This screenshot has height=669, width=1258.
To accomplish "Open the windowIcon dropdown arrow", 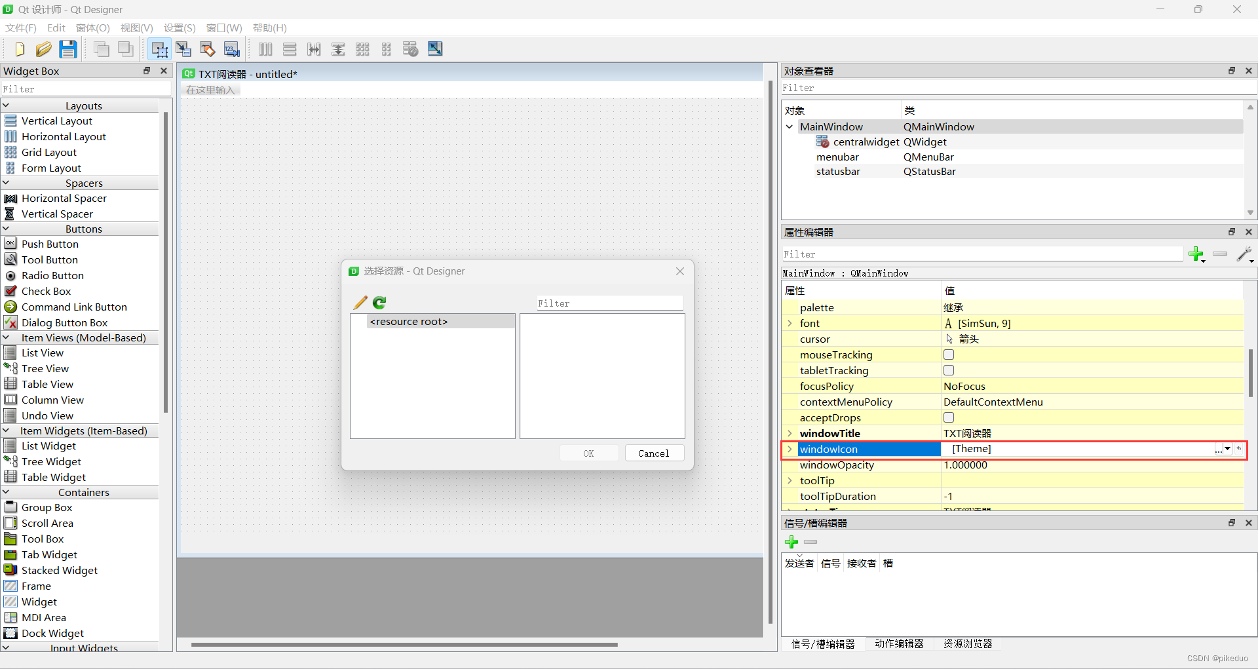I will 1228,449.
